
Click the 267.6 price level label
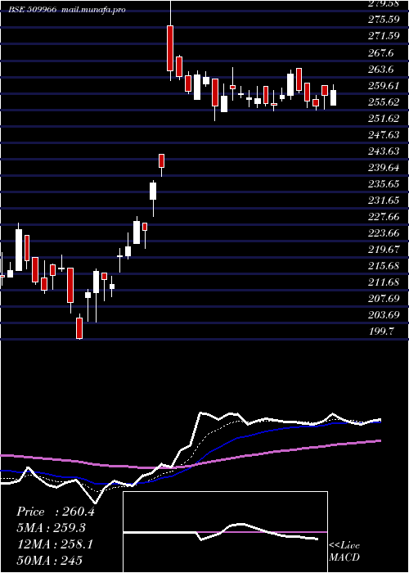click(x=382, y=52)
